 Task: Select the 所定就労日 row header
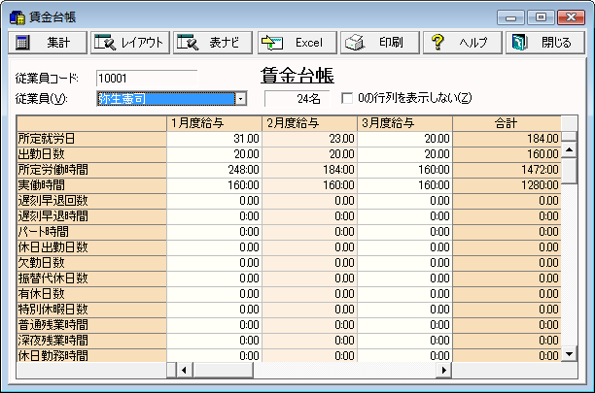92,139
